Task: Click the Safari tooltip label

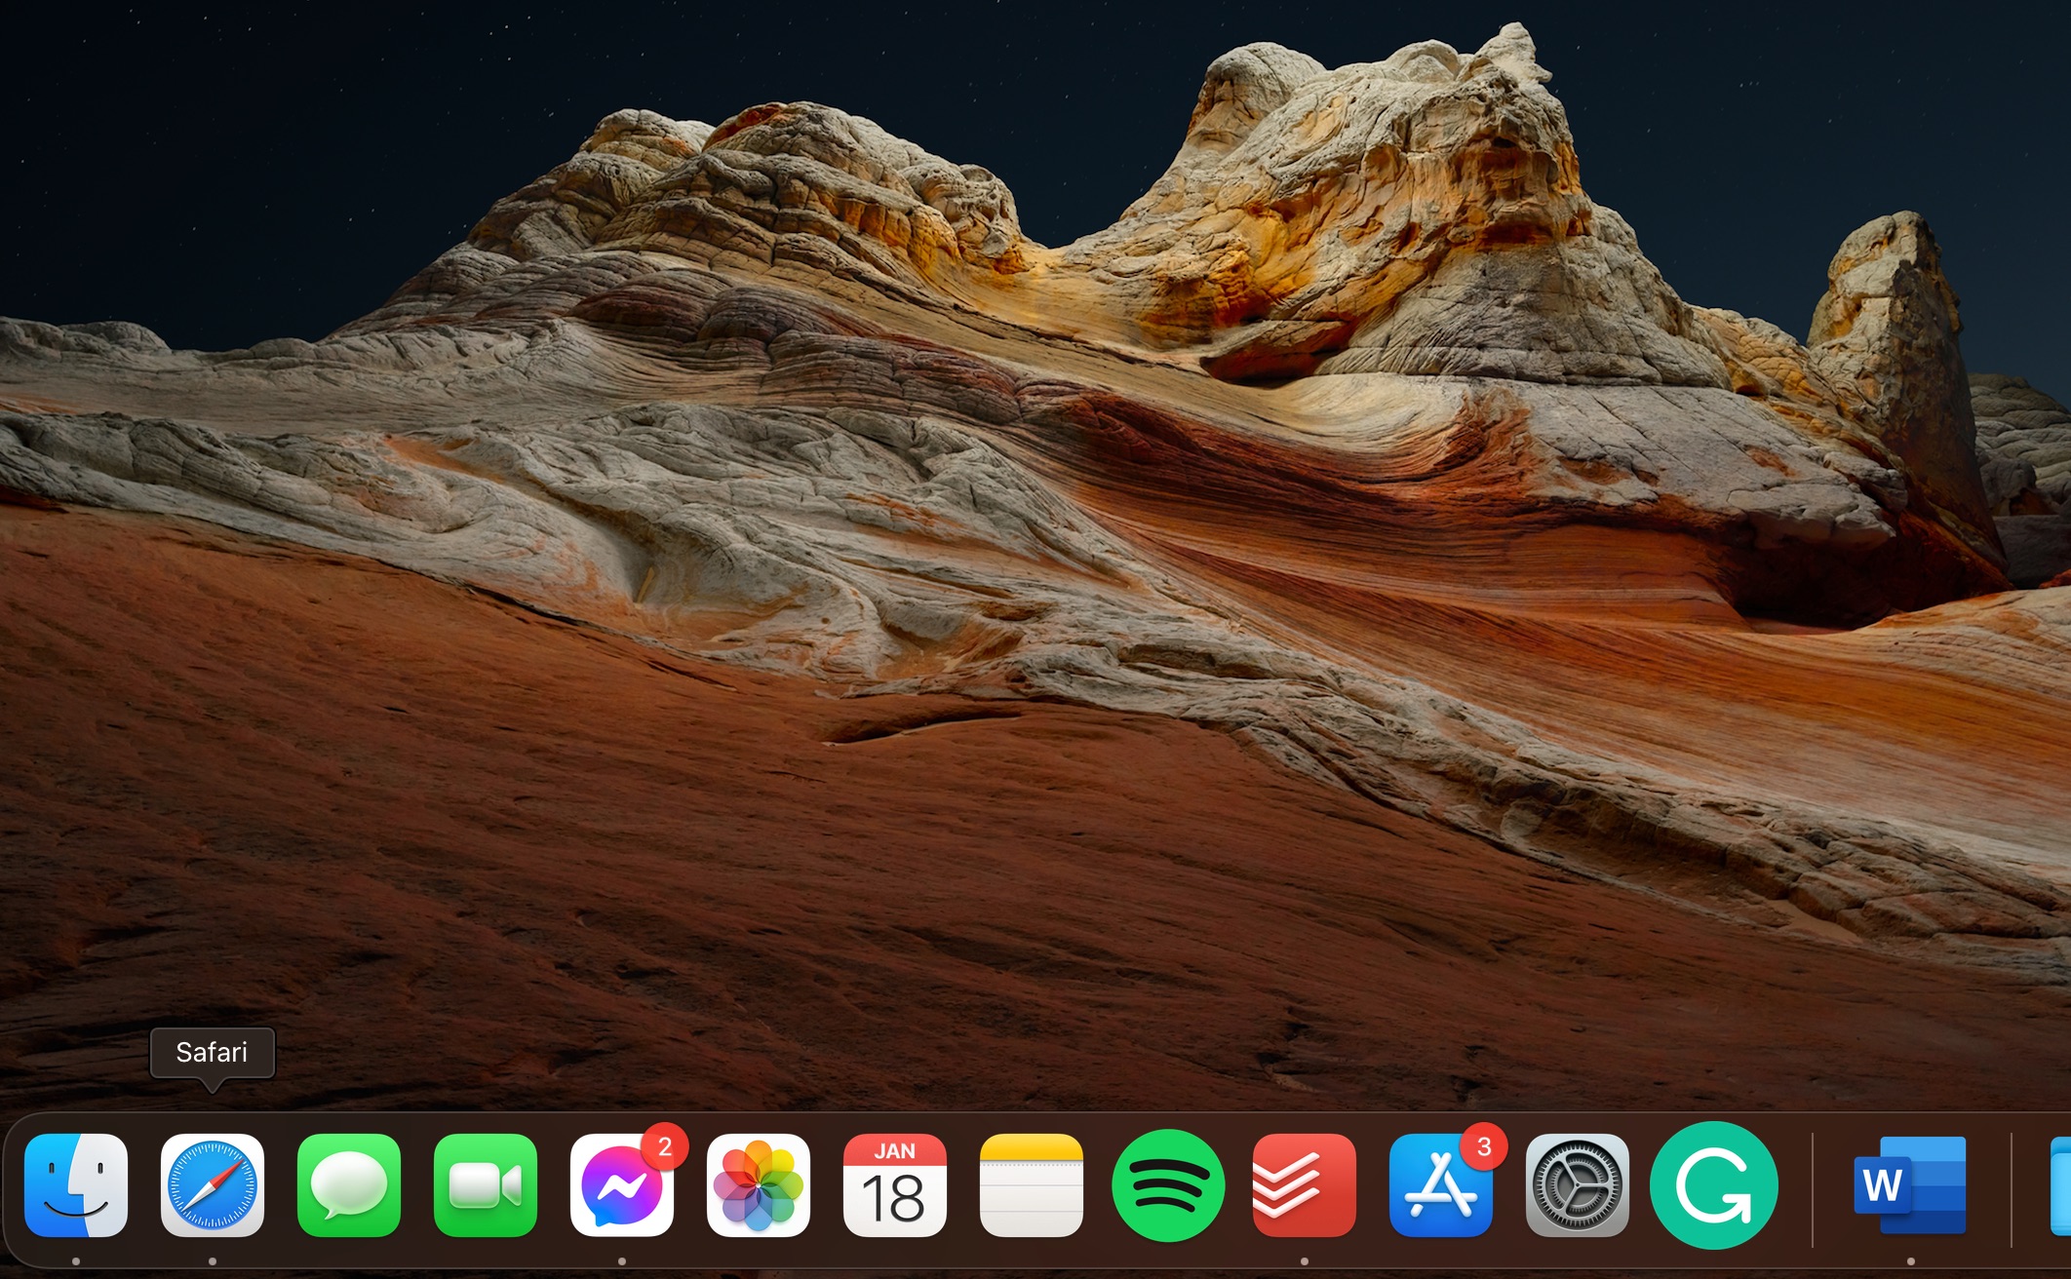Action: pyautogui.click(x=213, y=1053)
